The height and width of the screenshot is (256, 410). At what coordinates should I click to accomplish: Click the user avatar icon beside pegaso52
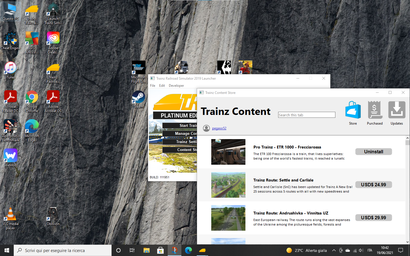coord(206,128)
